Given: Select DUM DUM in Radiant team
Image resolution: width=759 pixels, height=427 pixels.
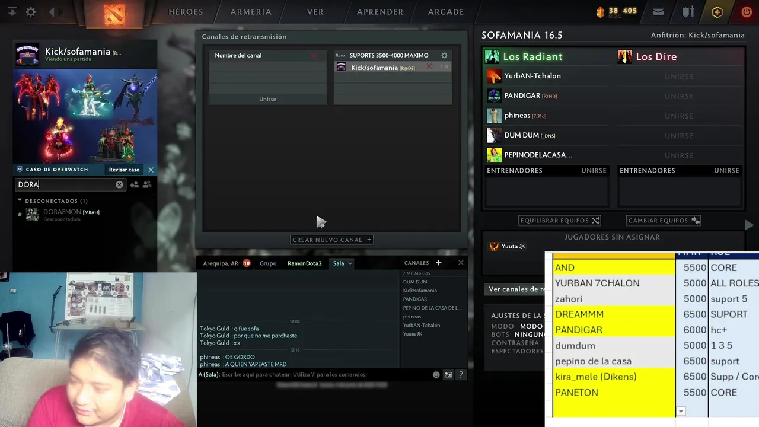Looking at the screenshot, I should [x=547, y=135].
